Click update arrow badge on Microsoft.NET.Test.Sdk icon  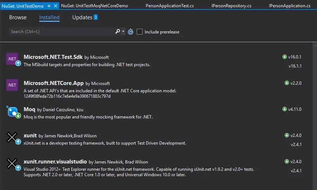click(18, 63)
